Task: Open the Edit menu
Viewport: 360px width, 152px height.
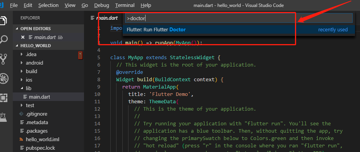Action: pyautogui.click(x=28, y=5)
